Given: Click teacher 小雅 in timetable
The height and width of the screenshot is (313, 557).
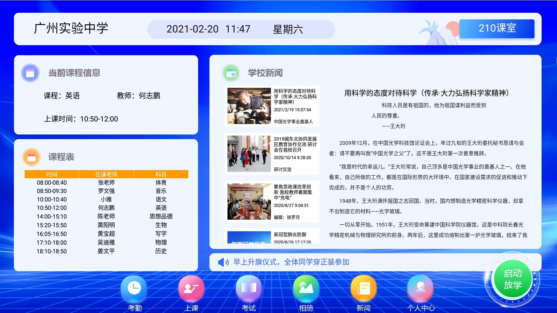Looking at the screenshot, I should coord(106,199).
